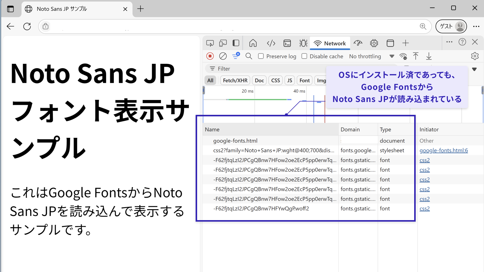484x272 pixels.
Task: Open the Sources bug icon tool
Action: [x=303, y=43]
